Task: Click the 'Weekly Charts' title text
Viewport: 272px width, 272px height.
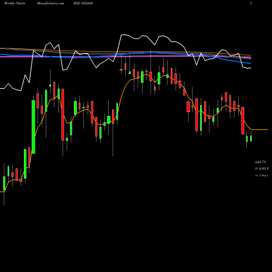Action: [15, 3]
